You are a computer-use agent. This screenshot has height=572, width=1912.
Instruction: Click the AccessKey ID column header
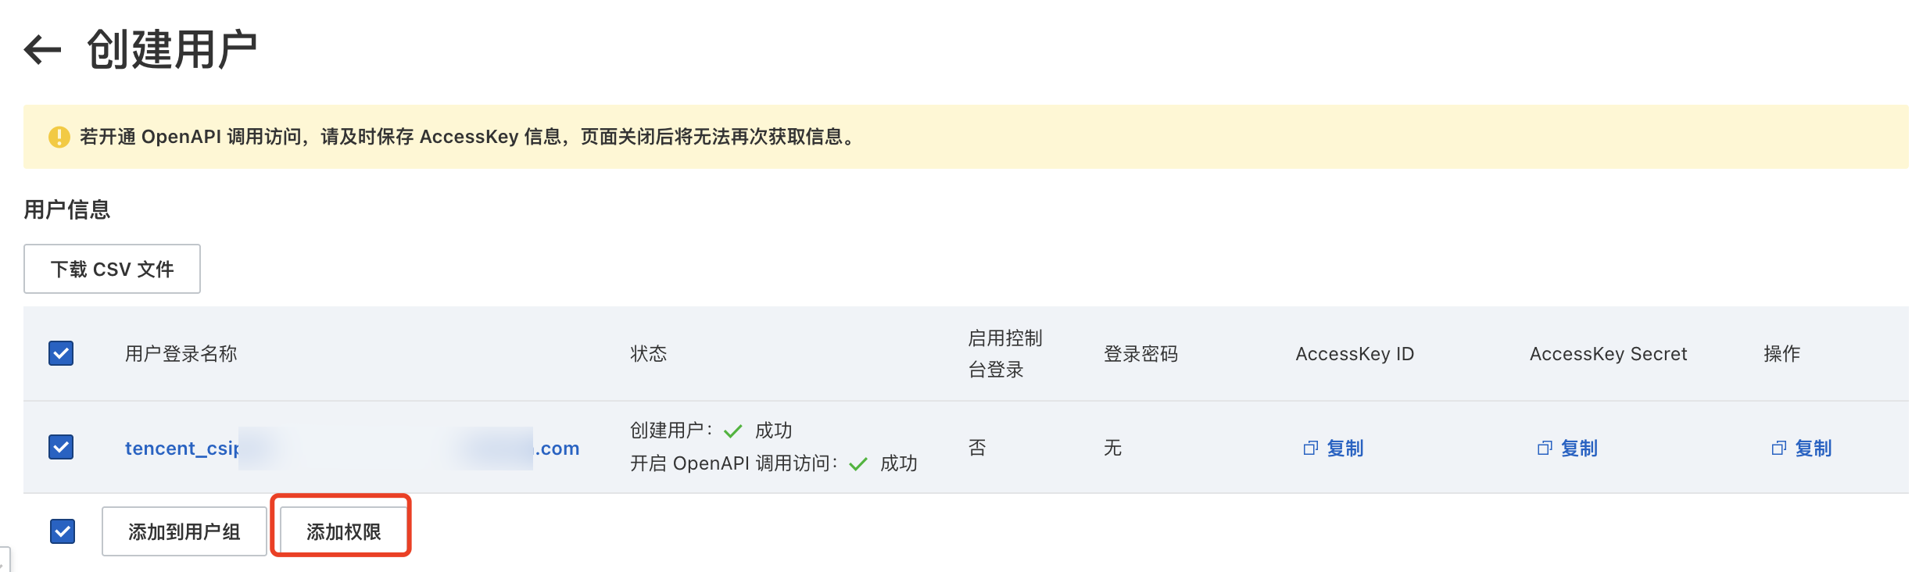point(1355,354)
